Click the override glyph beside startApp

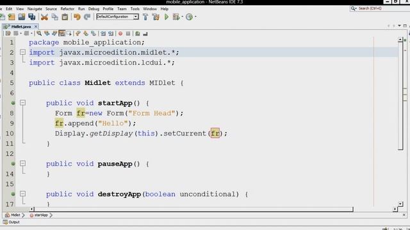point(13,103)
